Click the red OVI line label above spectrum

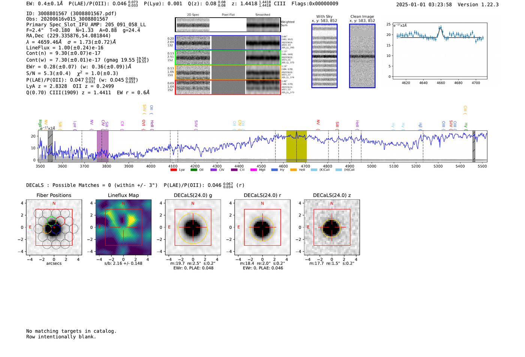[143, 125]
